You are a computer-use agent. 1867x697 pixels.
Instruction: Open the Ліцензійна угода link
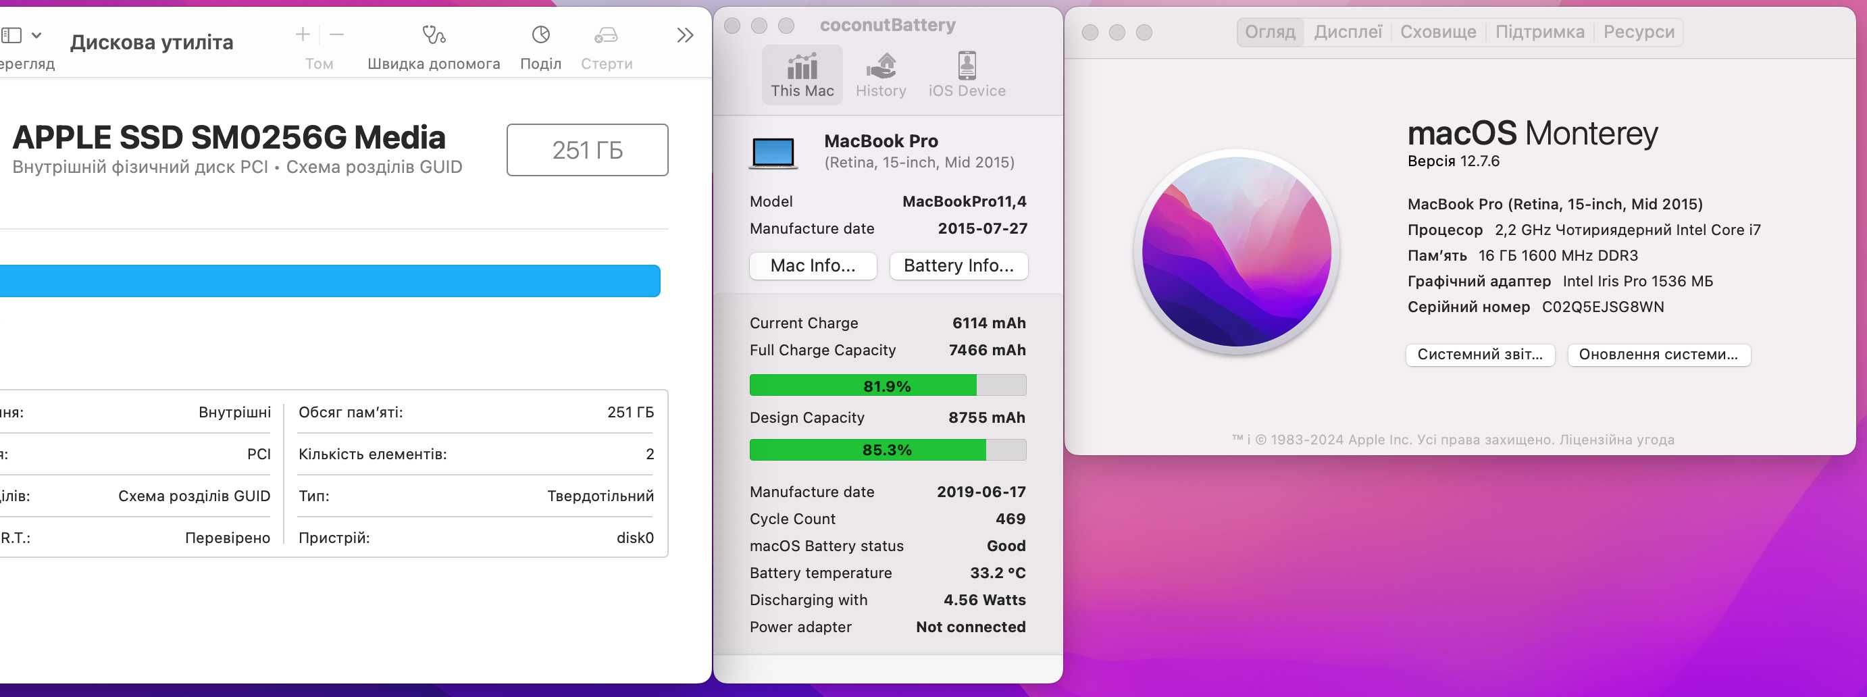point(1616,440)
